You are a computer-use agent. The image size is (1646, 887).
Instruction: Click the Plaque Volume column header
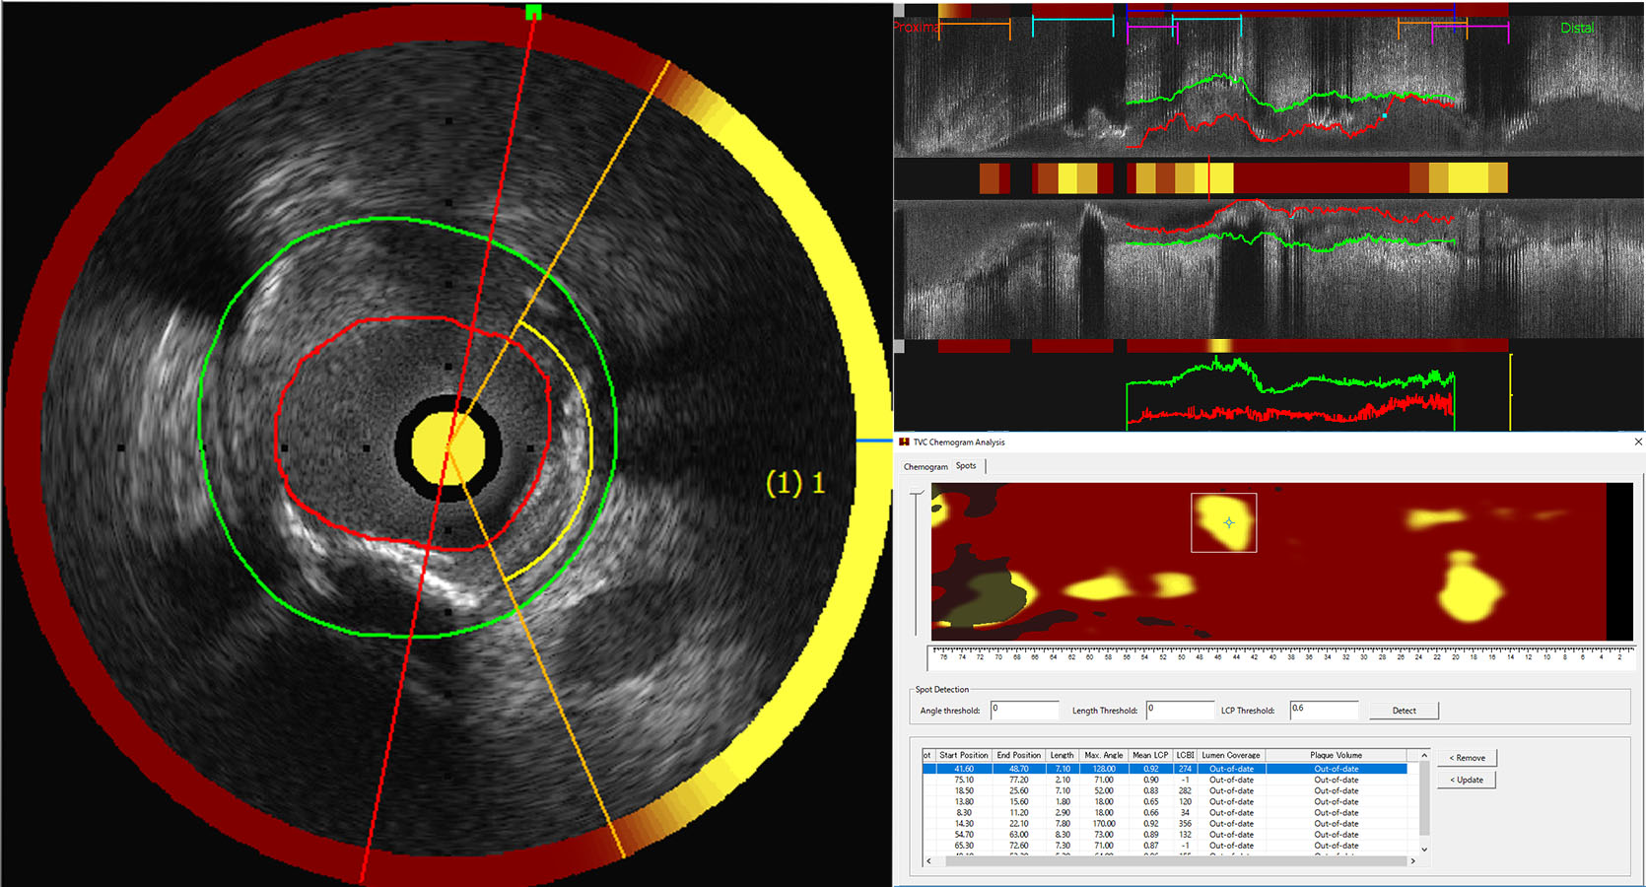tap(1336, 755)
